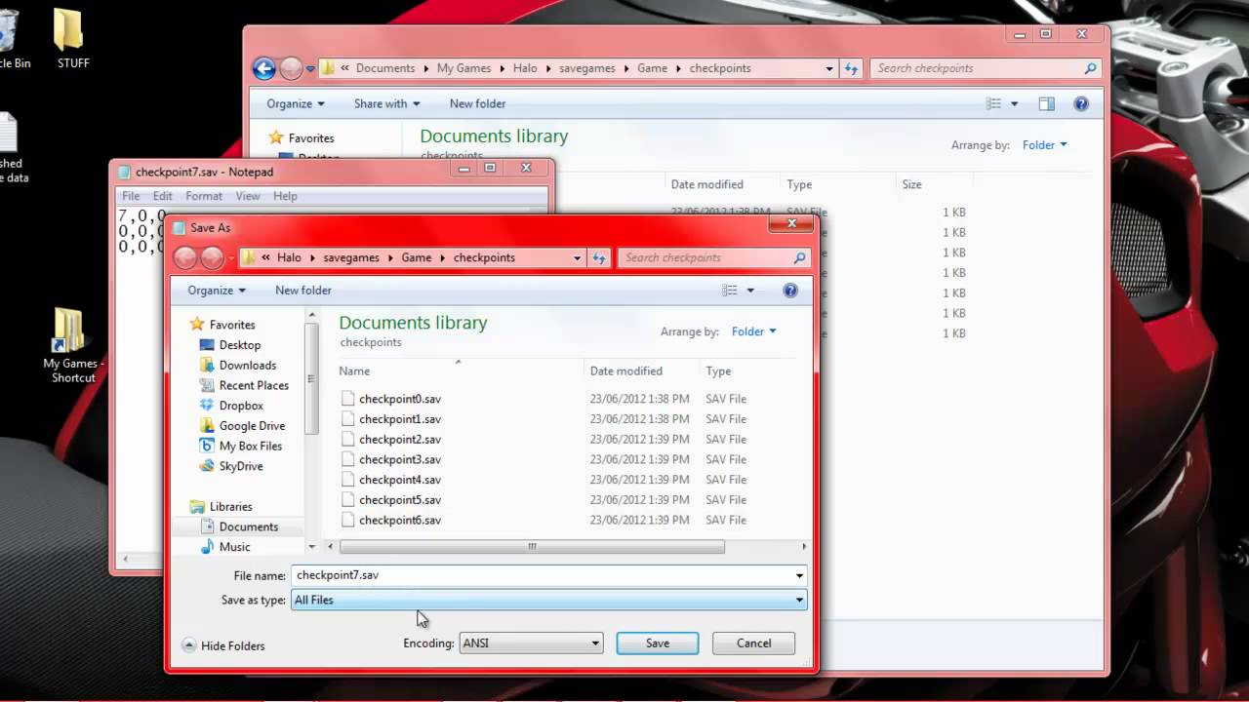This screenshot has width=1249, height=702.
Task: Click magnifier icon in Search checkpoints box of Save As
Action: (800, 257)
